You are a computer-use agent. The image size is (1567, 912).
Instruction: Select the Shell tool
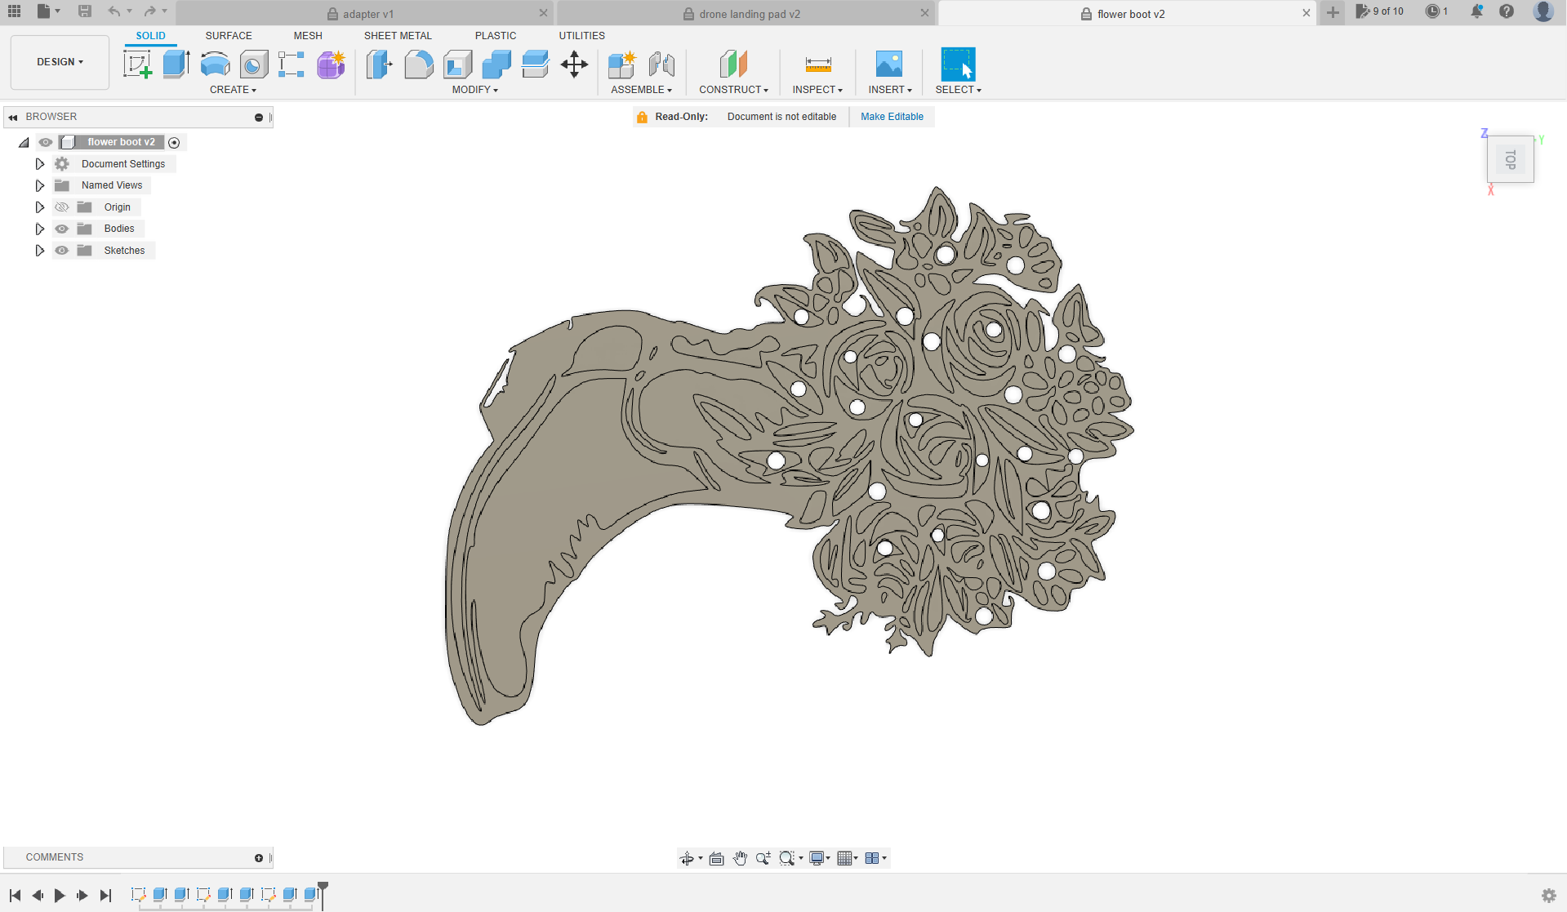tap(457, 64)
